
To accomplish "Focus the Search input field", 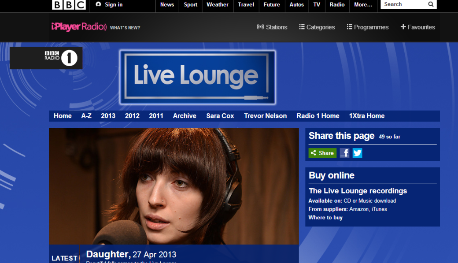I will [x=404, y=4].
